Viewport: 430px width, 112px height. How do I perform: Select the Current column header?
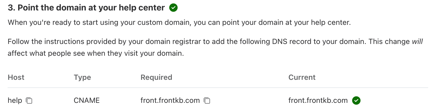click(x=302, y=77)
